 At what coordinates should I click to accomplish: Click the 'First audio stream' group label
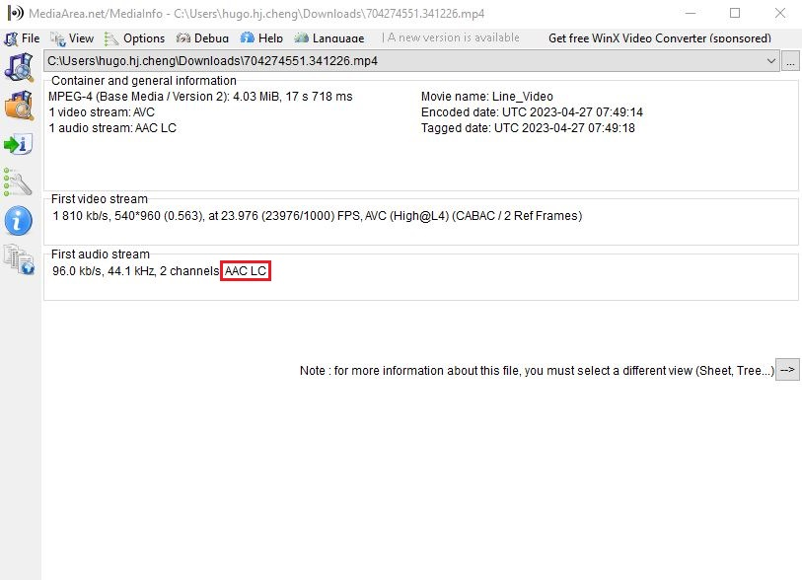(101, 254)
